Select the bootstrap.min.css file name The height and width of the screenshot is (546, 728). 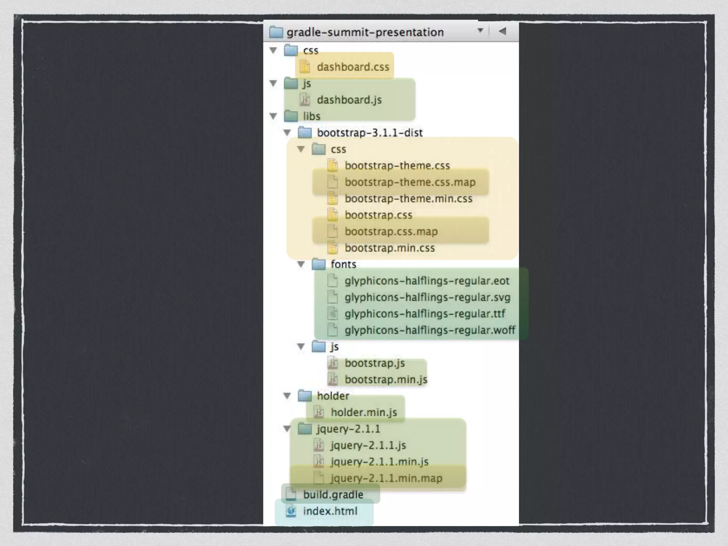click(390, 248)
